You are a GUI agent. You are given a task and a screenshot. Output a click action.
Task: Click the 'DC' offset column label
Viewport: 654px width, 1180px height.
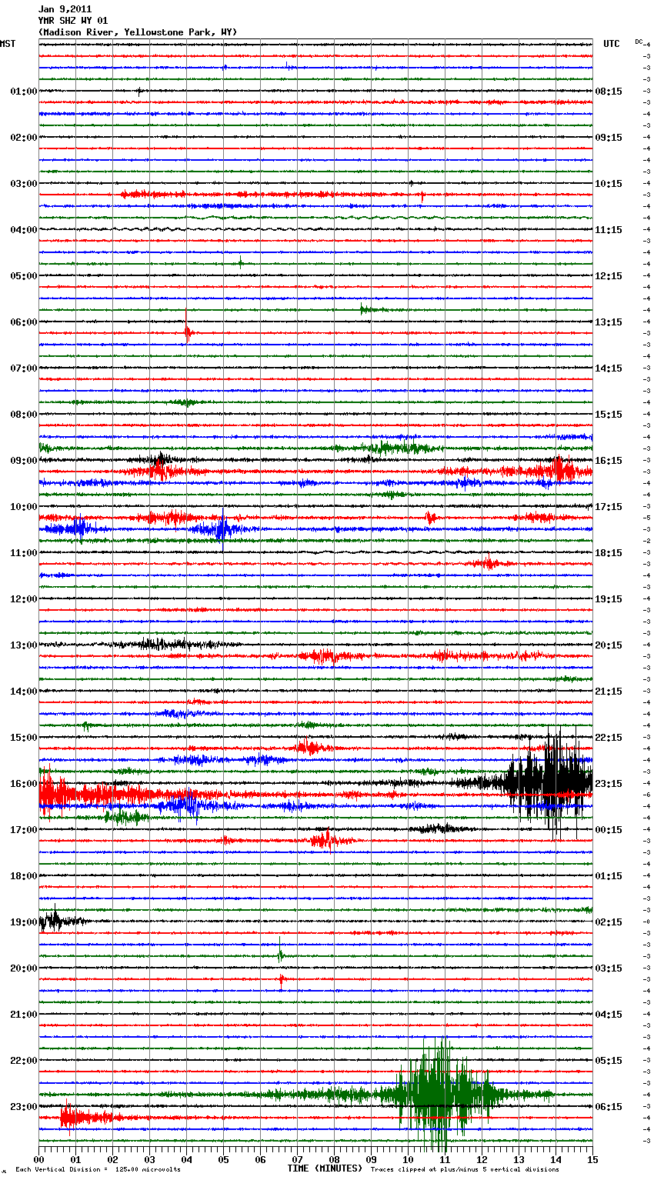[x=639, y=42]
